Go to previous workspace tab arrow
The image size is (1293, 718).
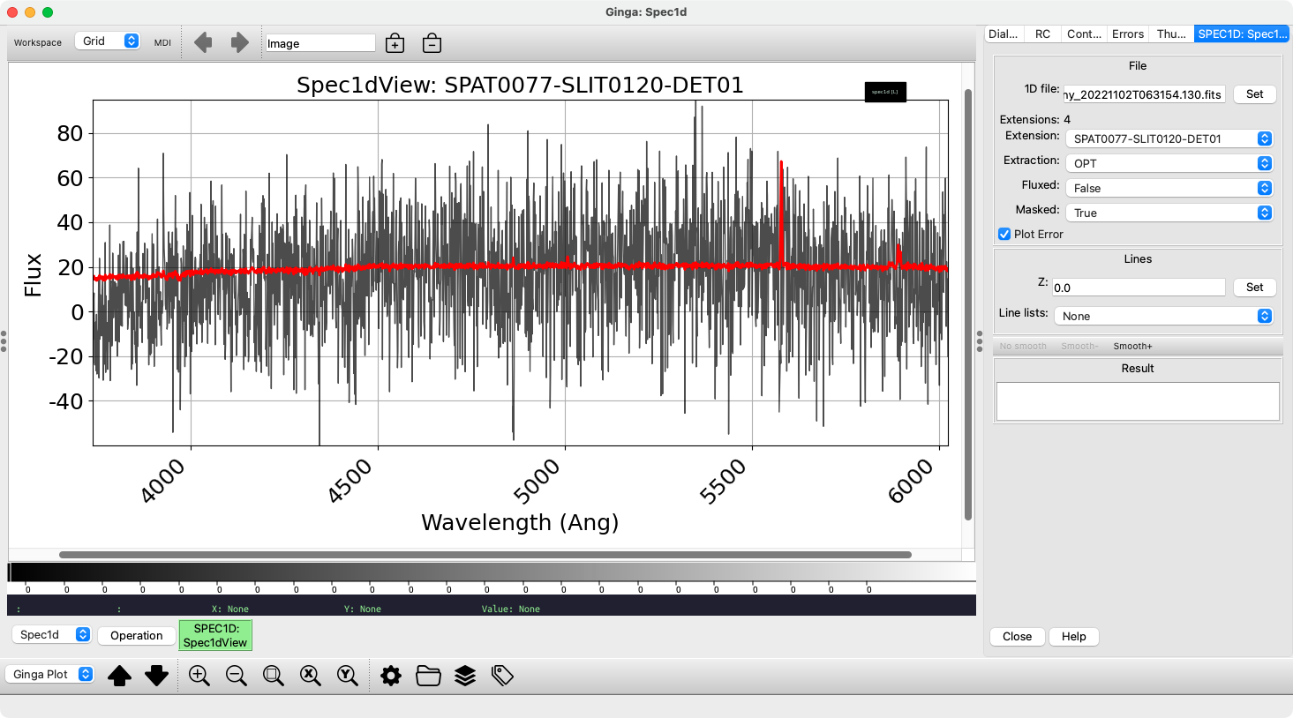(x=203, y=42)
